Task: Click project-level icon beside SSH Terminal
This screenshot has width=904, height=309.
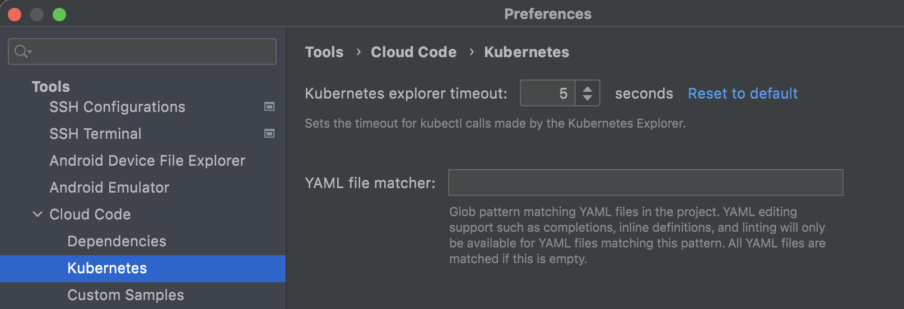Action: coord(269,133)
